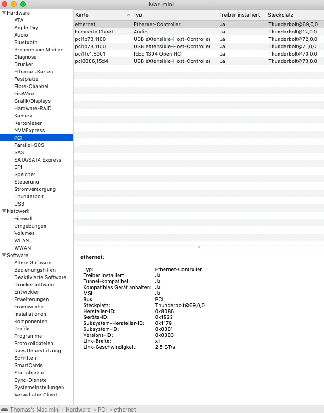
Task: Select Diagnose in the sidebar
Action: (25, 57)
